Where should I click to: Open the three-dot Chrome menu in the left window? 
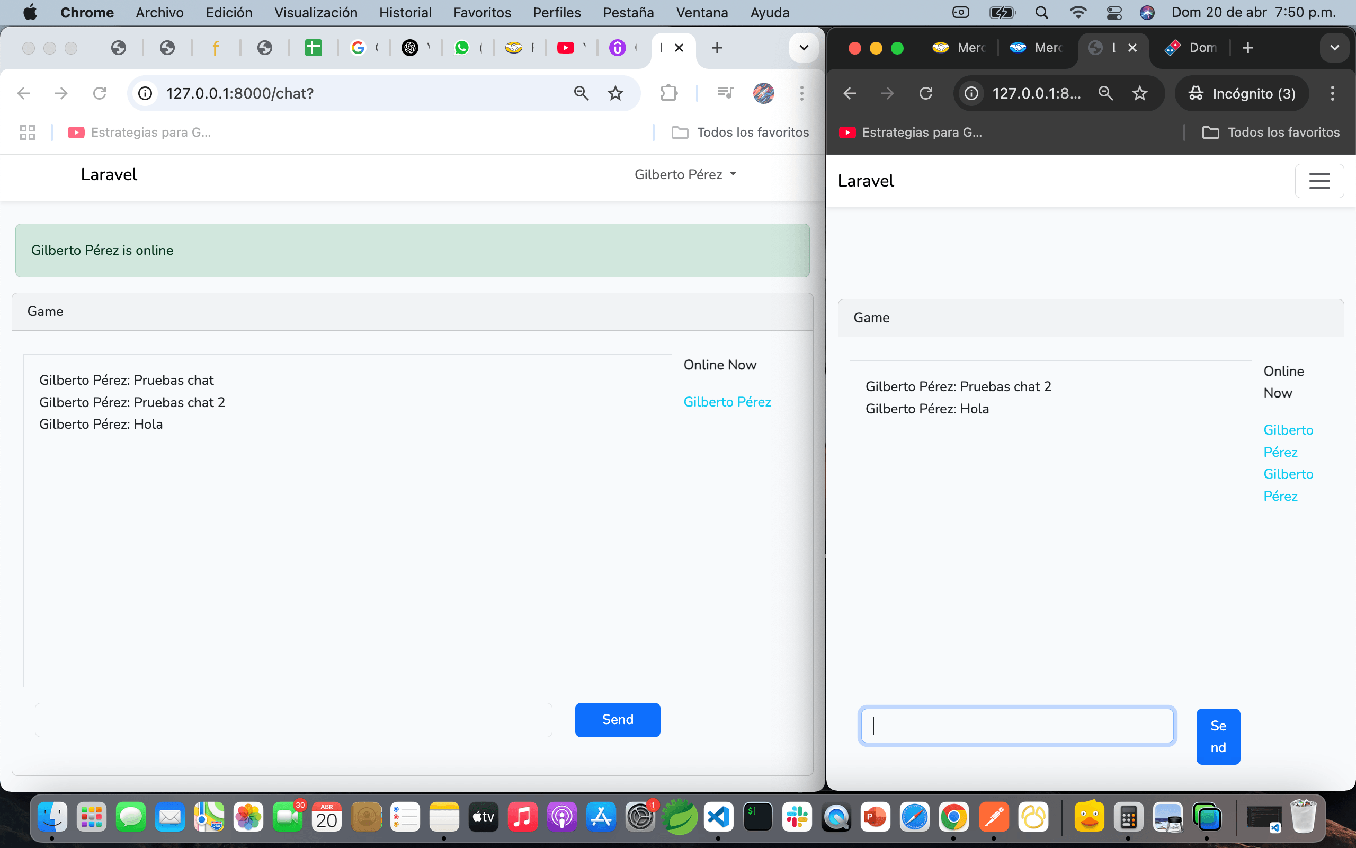(802, 93)
